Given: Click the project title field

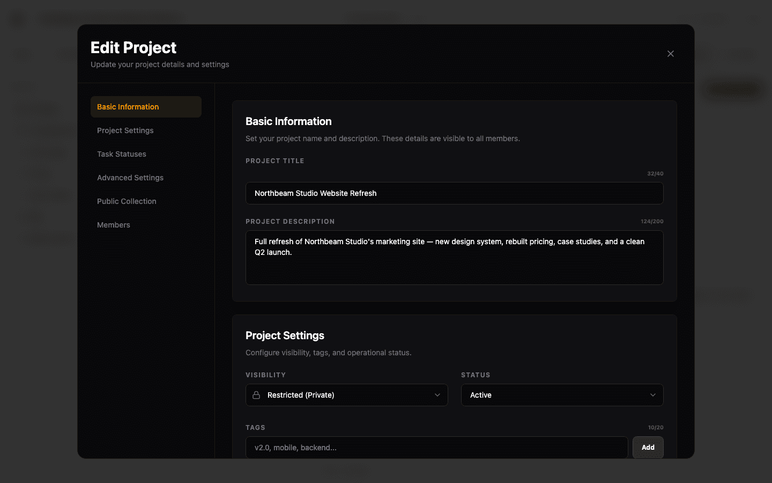Looking at the screenshot, I should [x=455, y=193].
